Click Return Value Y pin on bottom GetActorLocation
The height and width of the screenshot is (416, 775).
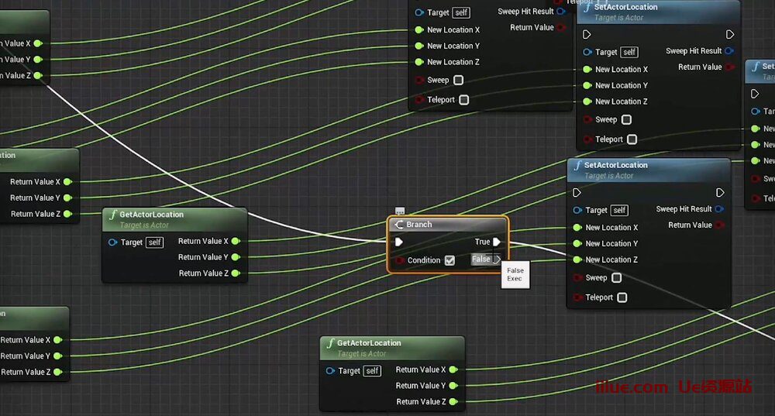coord(453,385)
